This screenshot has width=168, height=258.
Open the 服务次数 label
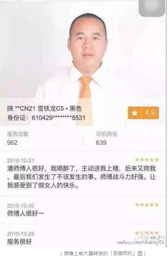(x=18, y=134)
